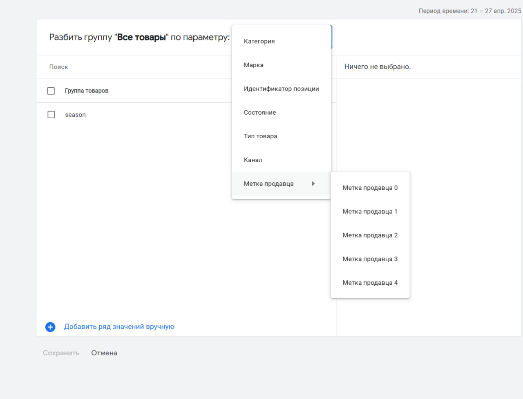Viewport: 523px width, 399px height.
Task: Choose Тип товара parameter
Action: tap(282, 136)
